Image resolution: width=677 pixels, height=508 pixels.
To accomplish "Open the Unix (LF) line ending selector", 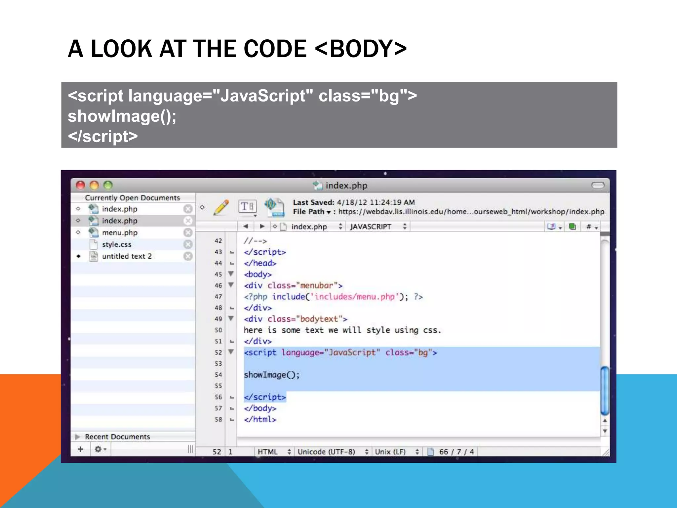I will click(397, 452).
